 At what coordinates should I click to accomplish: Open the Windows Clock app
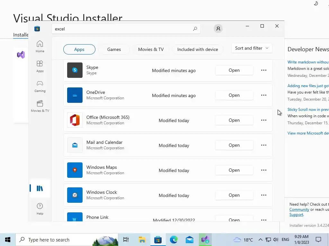tap(234, 195)
